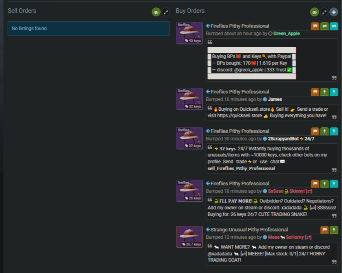Open Fireflies Pithy Professional title on SsSsso listing
This screenshot has height=273, width=342.
240,184
